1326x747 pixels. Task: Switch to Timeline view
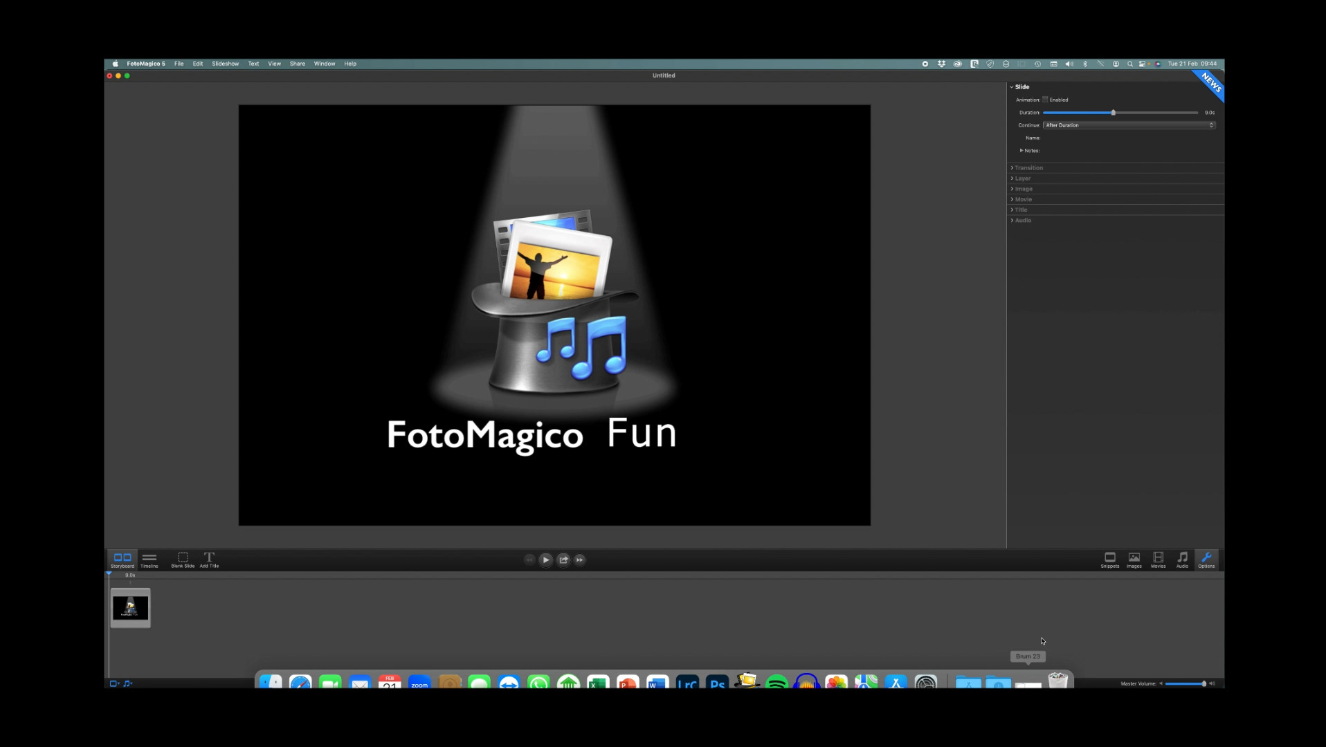click(x=149, y=560)
